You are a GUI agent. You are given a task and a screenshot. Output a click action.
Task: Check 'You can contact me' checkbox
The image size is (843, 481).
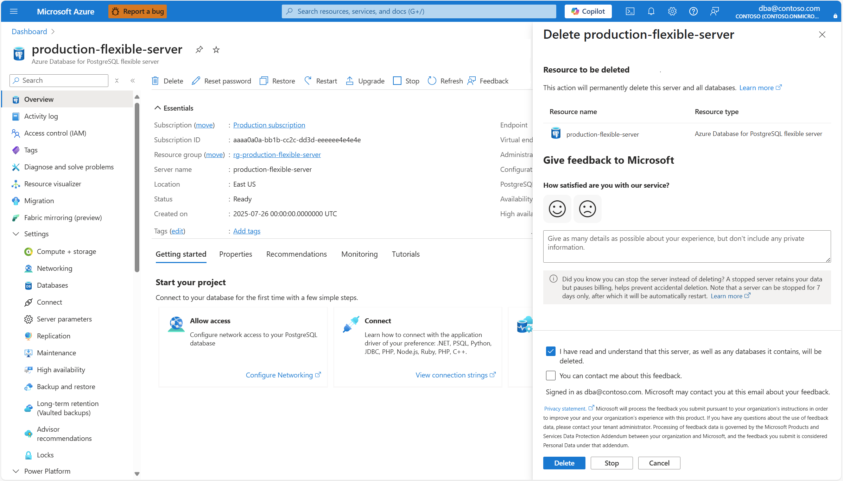(x=551, y=376)
